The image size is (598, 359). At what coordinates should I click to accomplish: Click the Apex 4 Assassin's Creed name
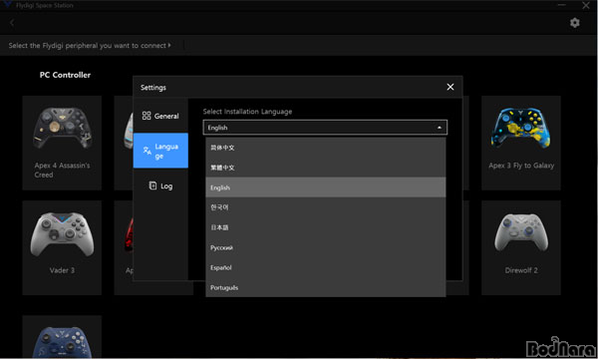tap(62, 170)
